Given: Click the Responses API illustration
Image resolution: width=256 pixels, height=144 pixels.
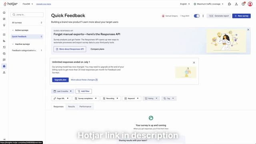Looking at the screenshot, I should [226, 41].
